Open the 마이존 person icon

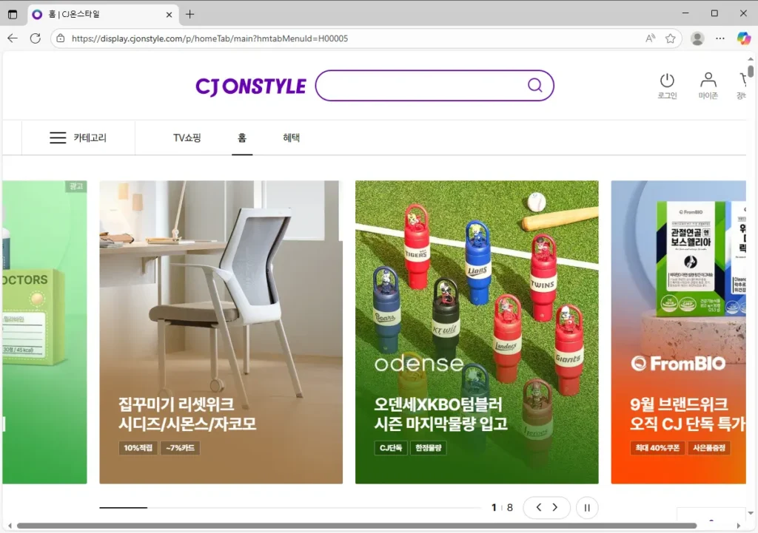[x=708, y=81]
